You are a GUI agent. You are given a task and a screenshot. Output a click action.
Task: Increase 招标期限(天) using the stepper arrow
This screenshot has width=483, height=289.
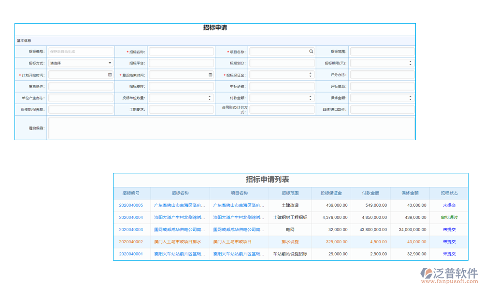point(411,61)
